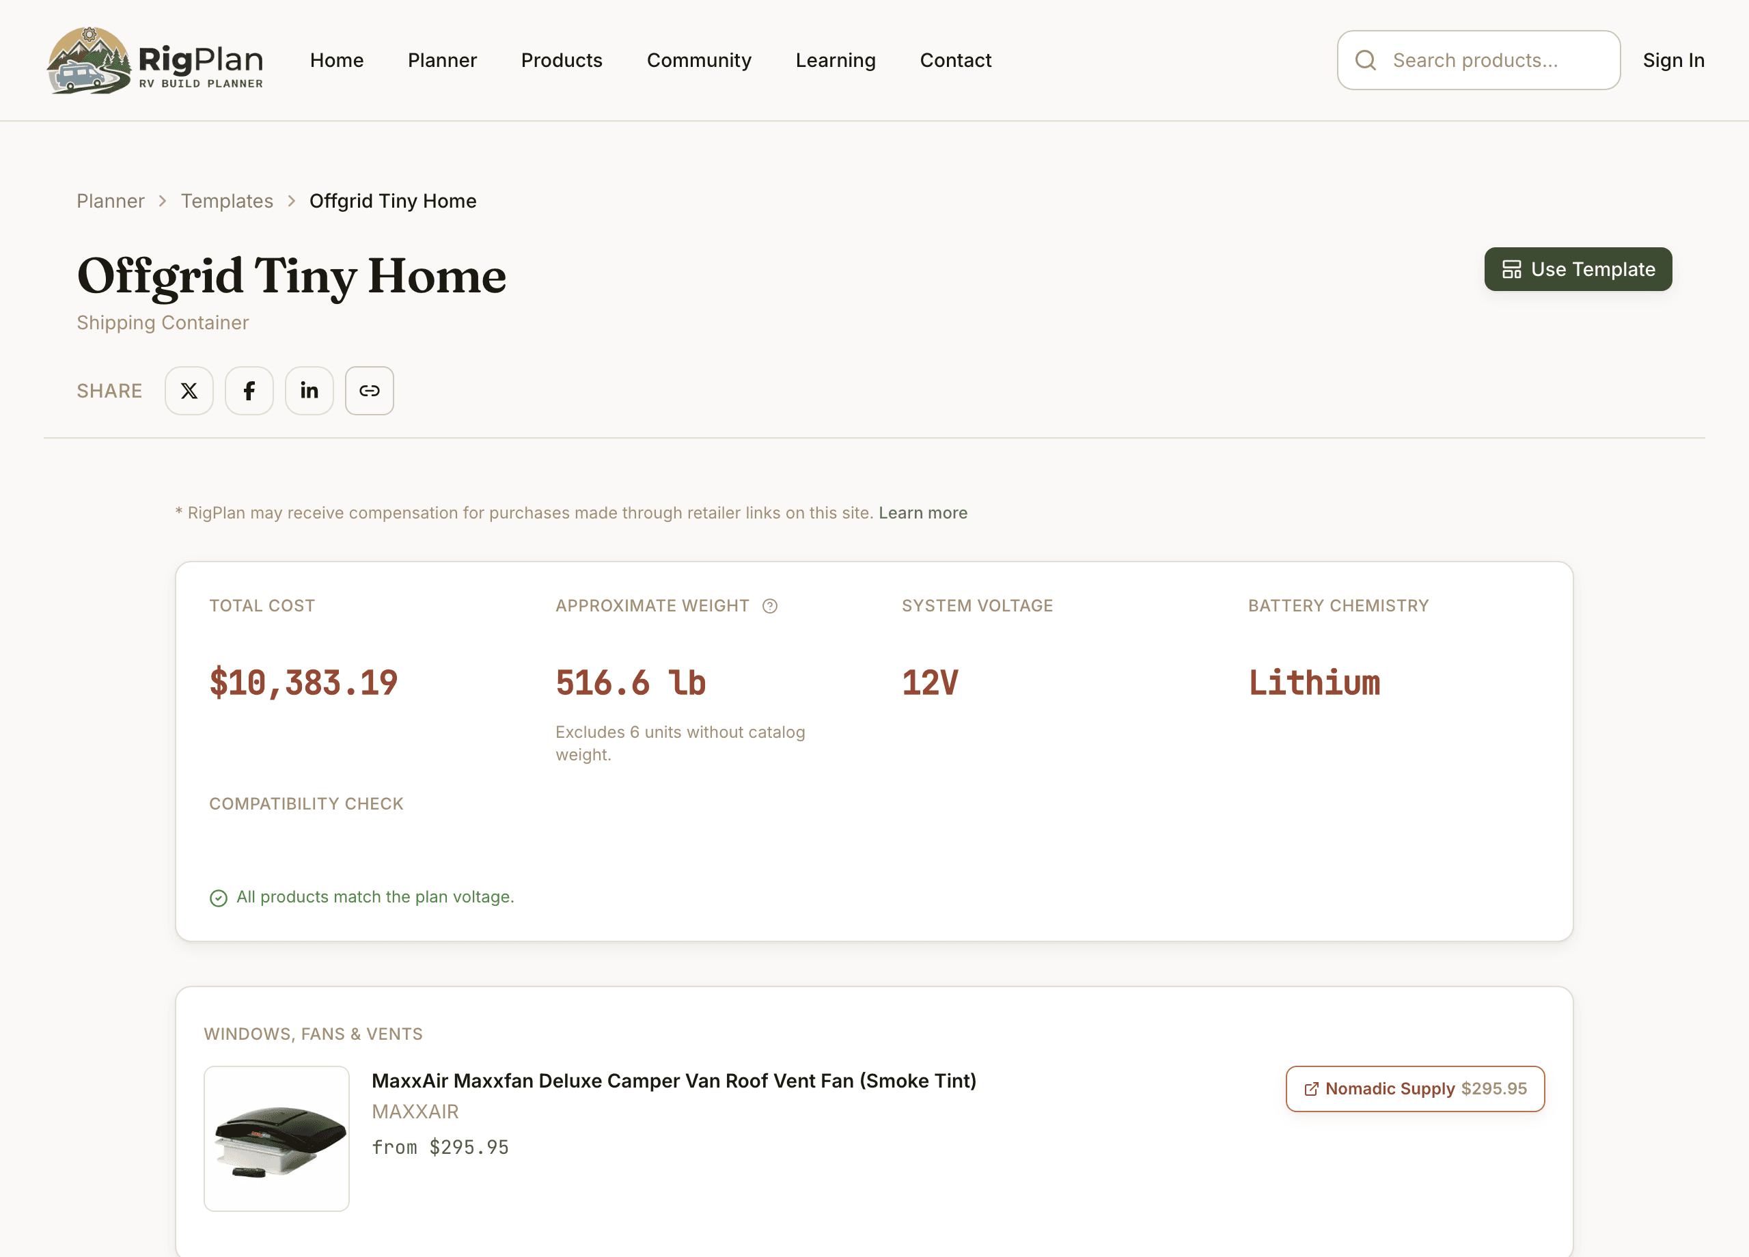Viewport: 1749px width, 1257px height.
Task: Click the external link icon on Nomadic Supply
Action: coord(1311,1089)
